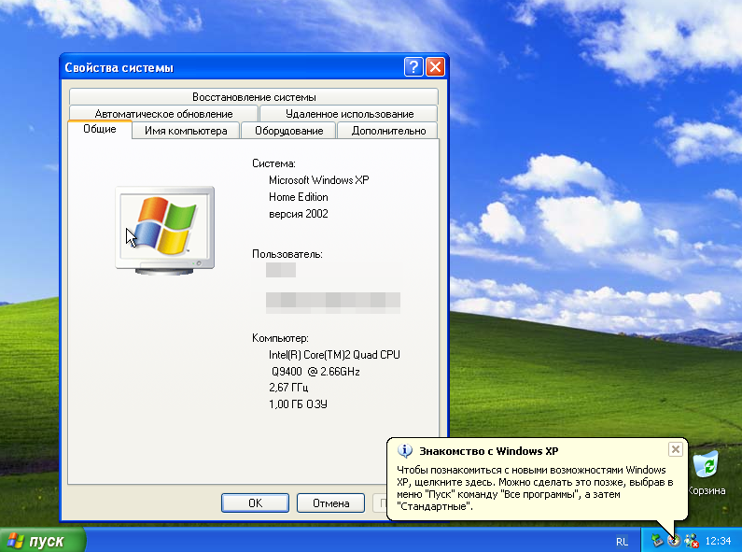Click the RL language indicator on taskbar
Image resolution: width=742 pixels, height=552 pixels.
(622, 541)
